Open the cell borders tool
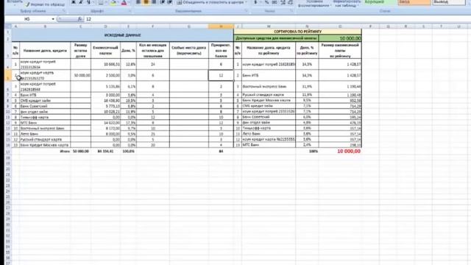The width and height of the screenshot is (471, 265). (x=101, y=2)
